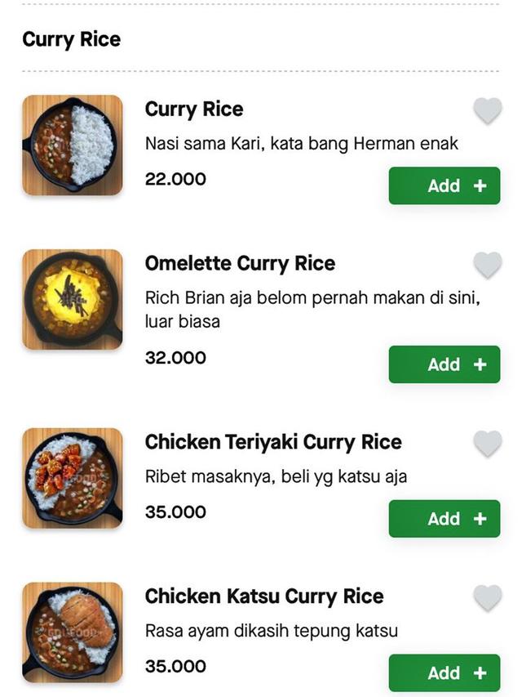View the Omelette Curry Rice photo
Viewport: 522px width, 697px height.
coord(73,299)
